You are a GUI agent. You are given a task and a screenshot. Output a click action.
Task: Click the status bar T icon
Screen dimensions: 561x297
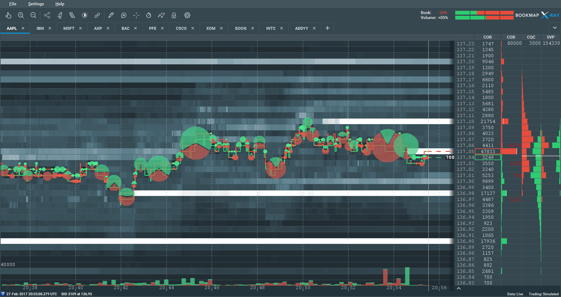(x=3, y=294)
